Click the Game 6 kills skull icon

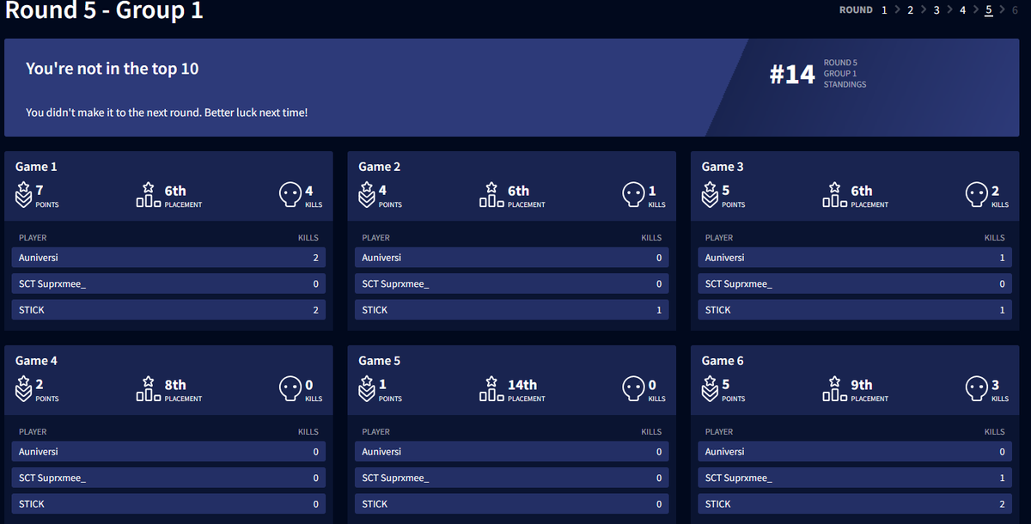click(977, 389)
